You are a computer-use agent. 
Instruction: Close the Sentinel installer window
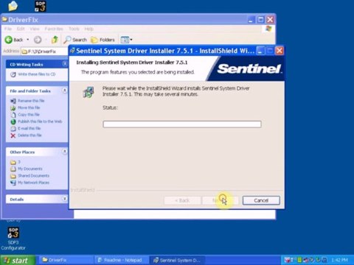click(x=280, y=51)
